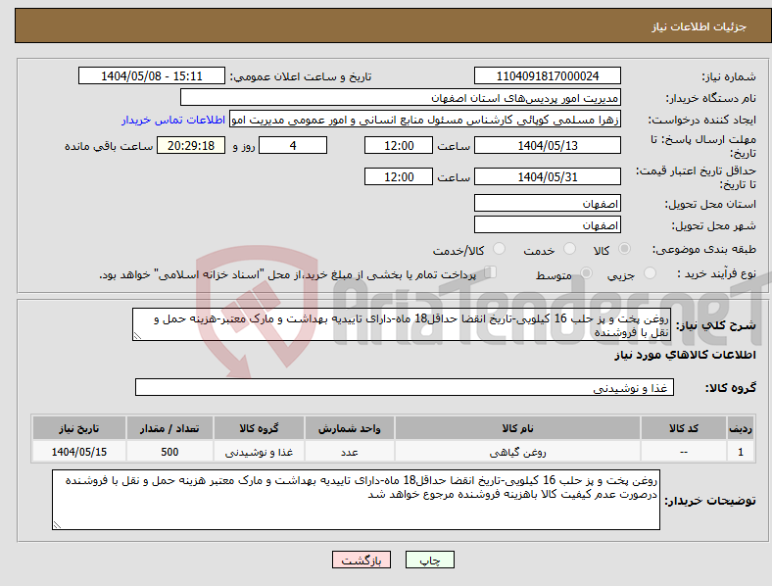The width and height of the screenshot is (772, 586).
Task: Click the گروه کالا field غذا و نوشیدنی
Action: tap(405, 387)
